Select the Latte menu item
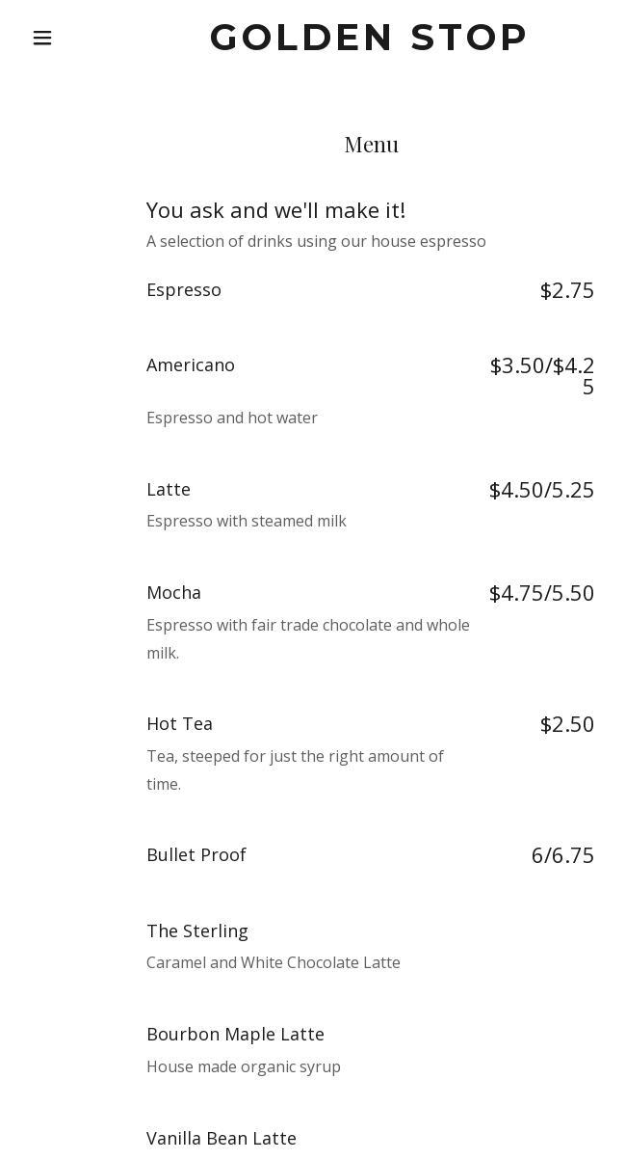Viewport: 626px width, 1160px height. (x=169, y=490)
